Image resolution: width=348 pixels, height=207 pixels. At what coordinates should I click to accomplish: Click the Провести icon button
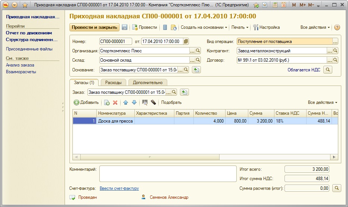pos(145,27)
